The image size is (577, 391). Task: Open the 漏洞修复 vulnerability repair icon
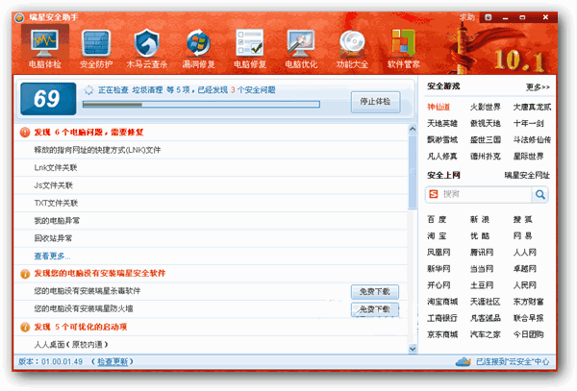point(198,48)
